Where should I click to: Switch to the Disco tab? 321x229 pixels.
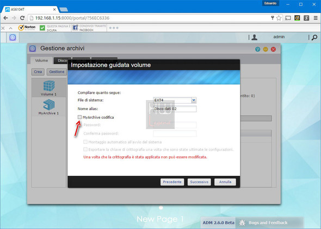click(x=62, y=60)
